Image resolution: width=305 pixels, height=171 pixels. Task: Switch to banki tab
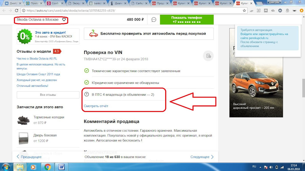tap(97, 3)
